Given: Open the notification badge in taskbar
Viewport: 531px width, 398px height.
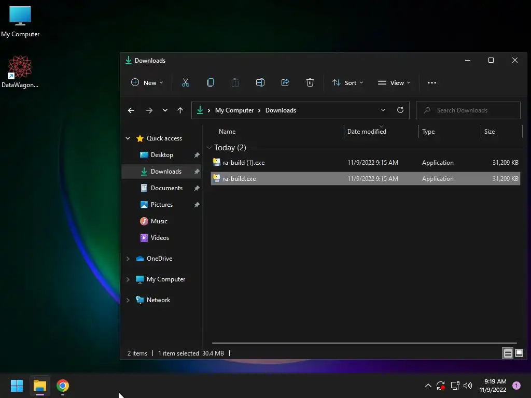Looking at the screenshot, I should (516, 386).
